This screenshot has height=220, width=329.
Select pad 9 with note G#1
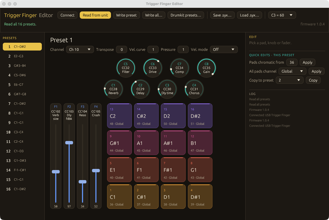click(x=119, y=143)
